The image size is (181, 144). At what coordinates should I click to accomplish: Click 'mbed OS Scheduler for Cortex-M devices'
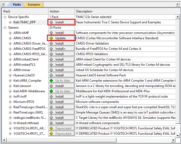(x=104, y=70)
